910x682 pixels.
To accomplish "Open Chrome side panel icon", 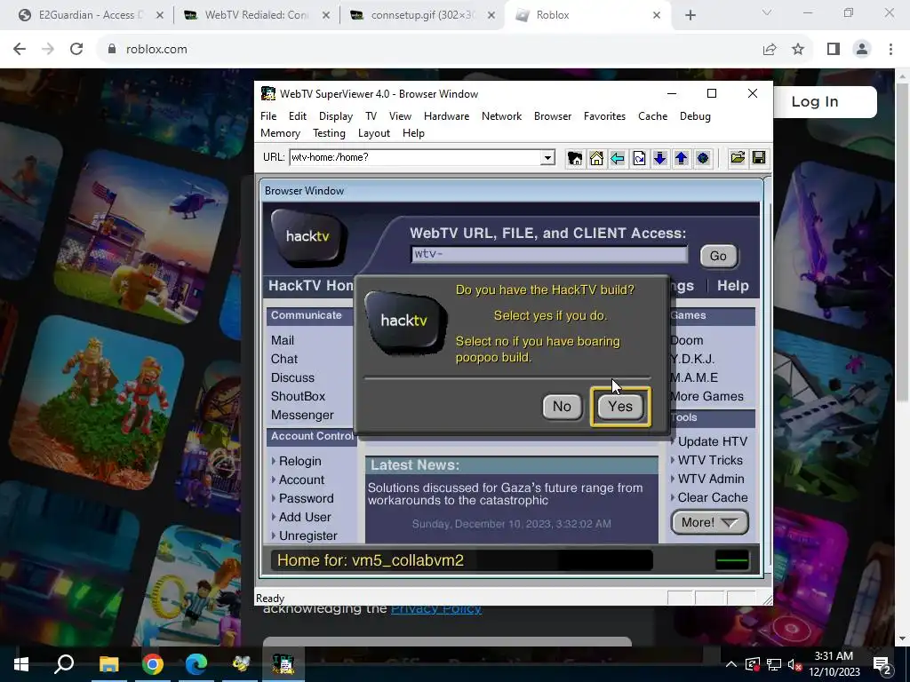I will coord(834,50).
